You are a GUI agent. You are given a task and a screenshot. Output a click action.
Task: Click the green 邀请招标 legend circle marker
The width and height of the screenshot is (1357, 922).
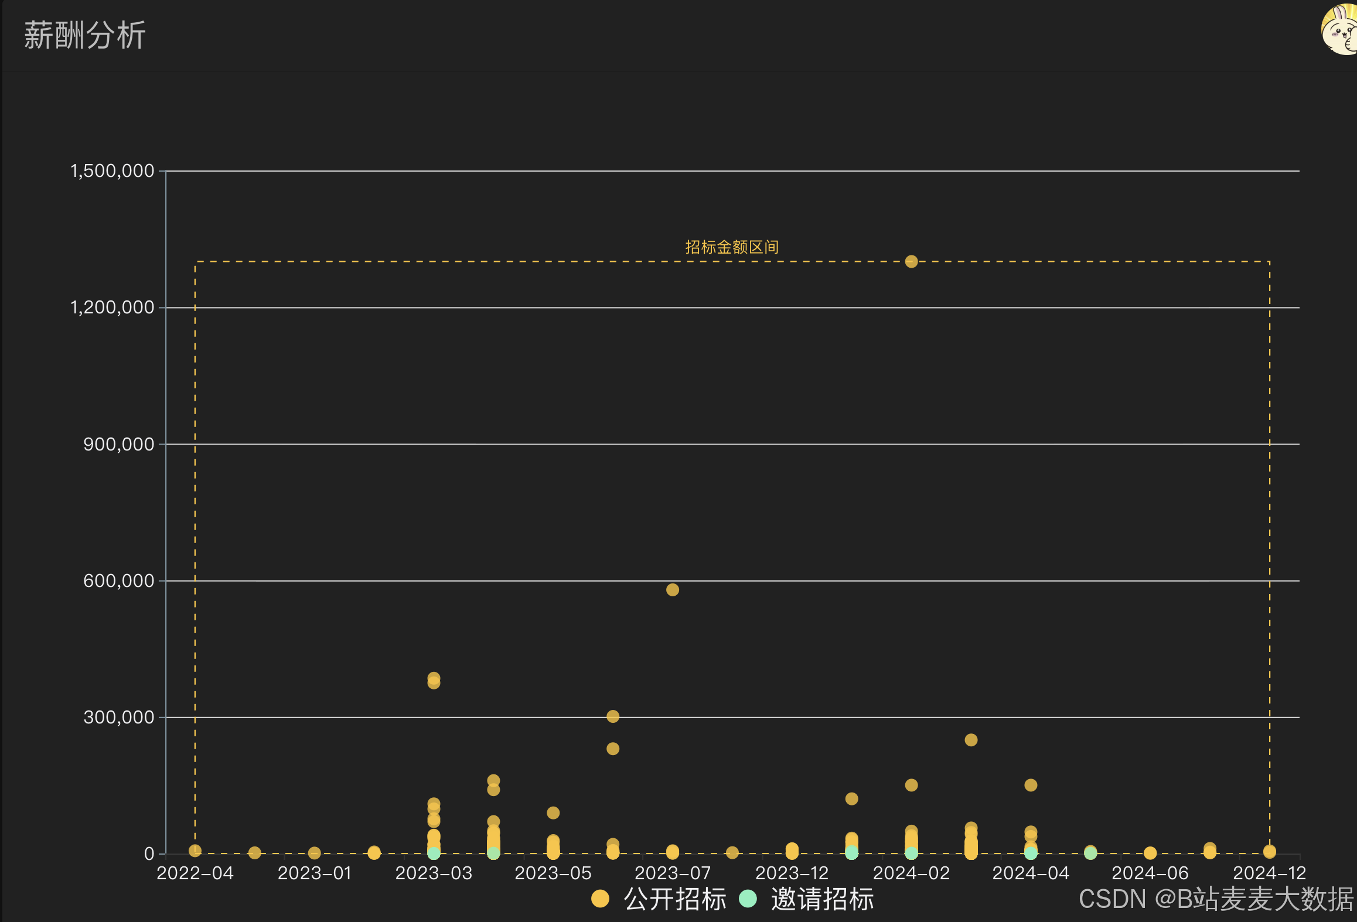[x=748, y=899]
